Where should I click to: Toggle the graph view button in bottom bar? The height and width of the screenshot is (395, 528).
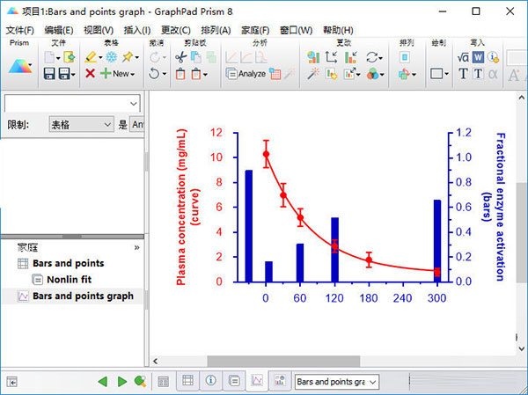[256, 382]
